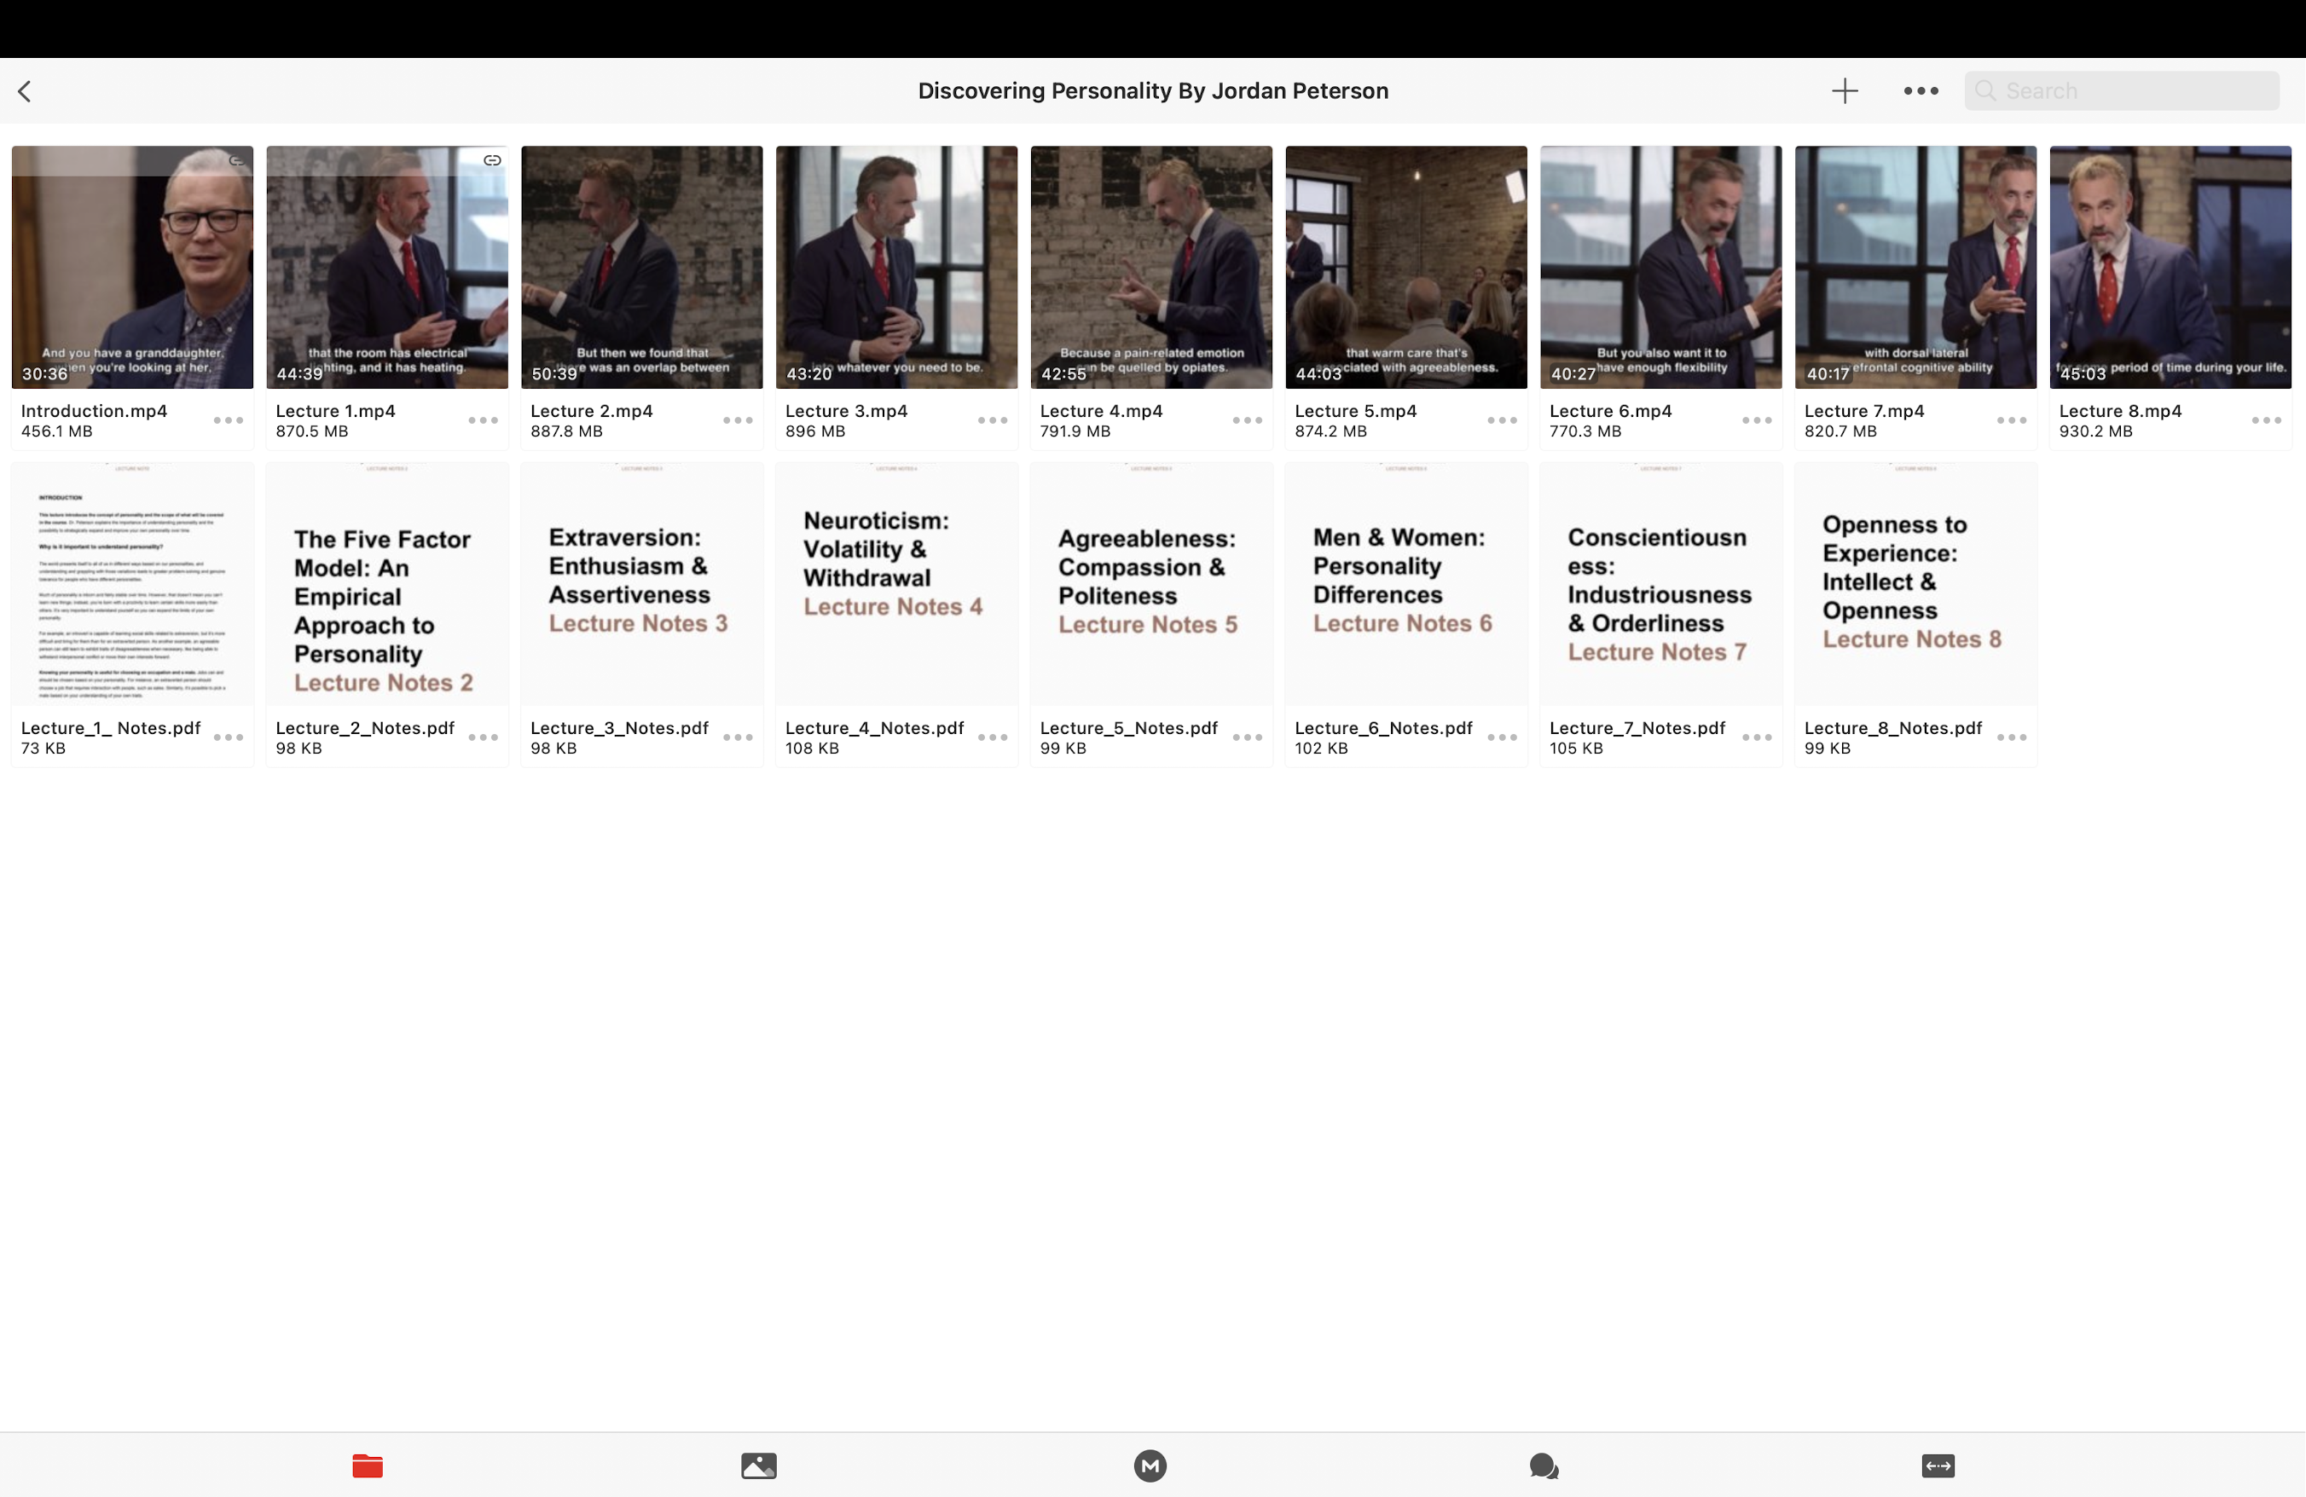This screenshot has height=1497, width=2306.
Task: Open options for Lecture 4.mp4
Action: point(1248,420)
